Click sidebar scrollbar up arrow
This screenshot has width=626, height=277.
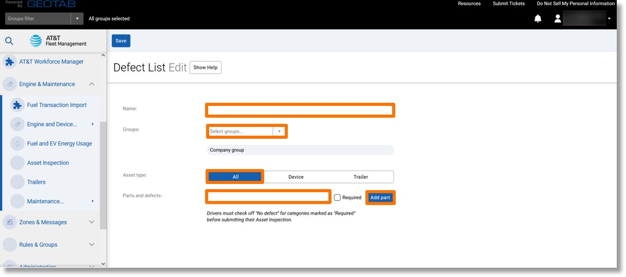tap(103, 55)
